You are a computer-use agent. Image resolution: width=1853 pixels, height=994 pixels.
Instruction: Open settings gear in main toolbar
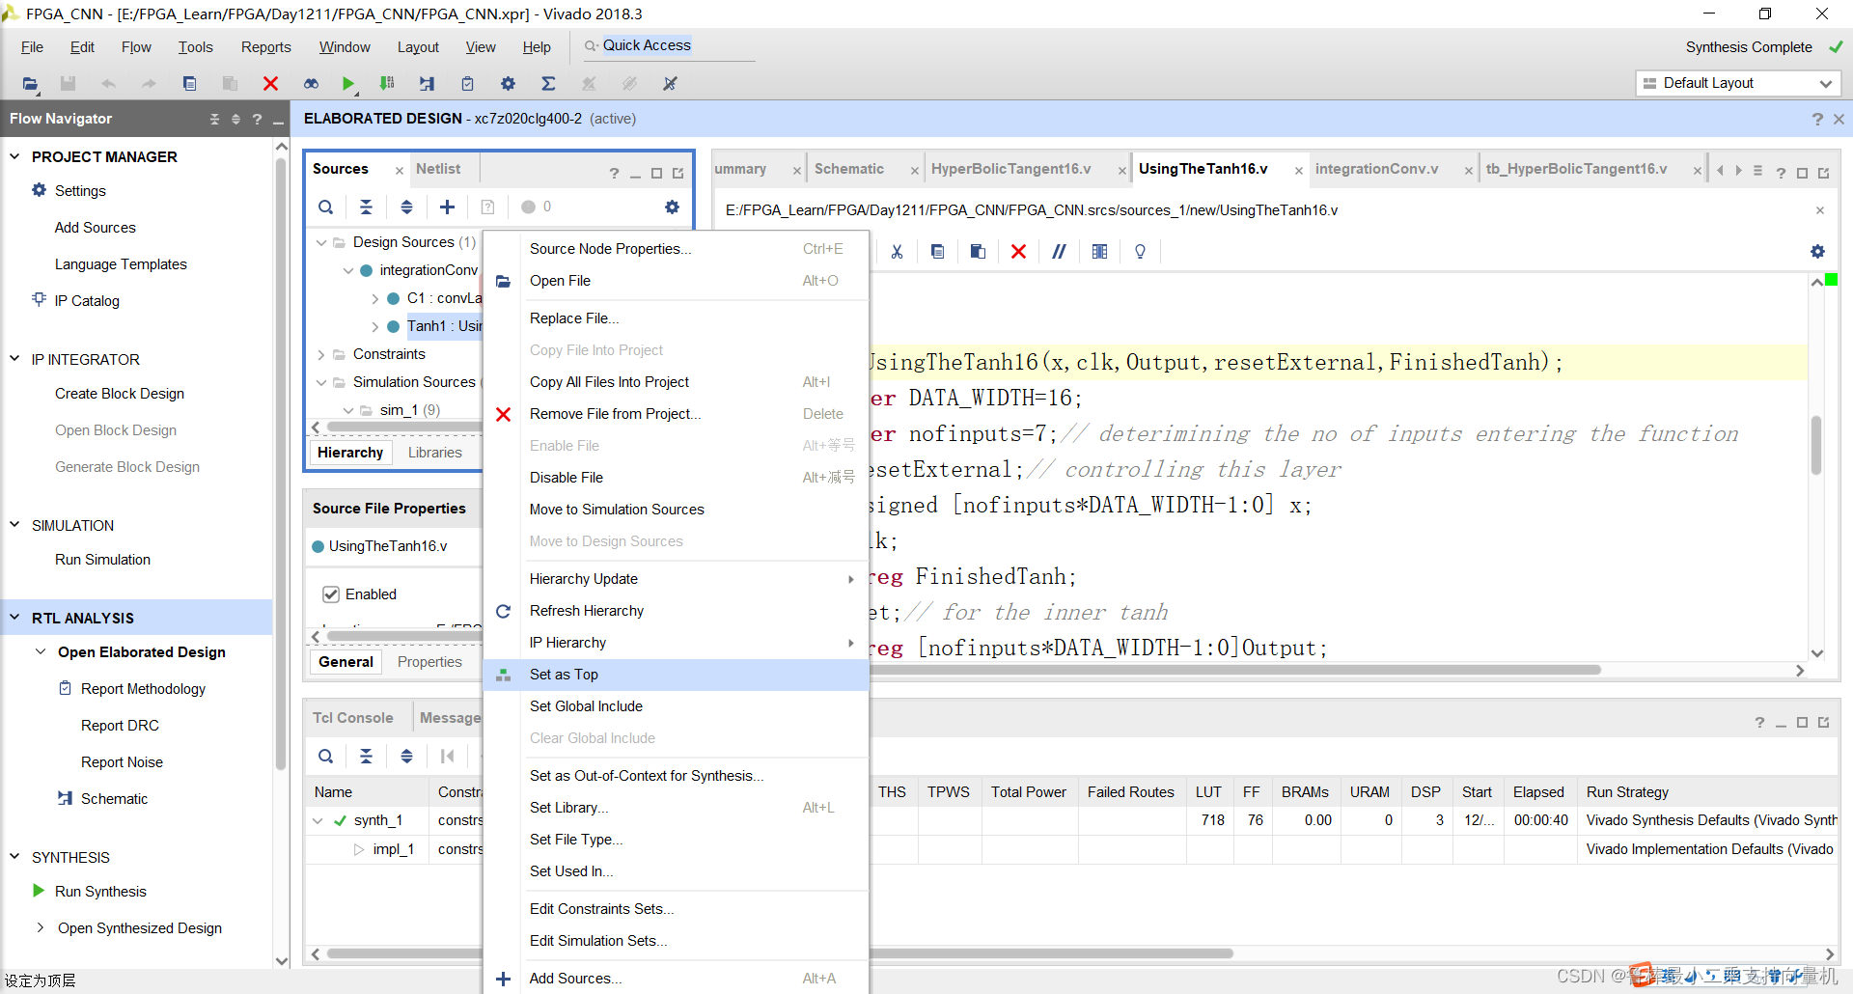point(508,84)
